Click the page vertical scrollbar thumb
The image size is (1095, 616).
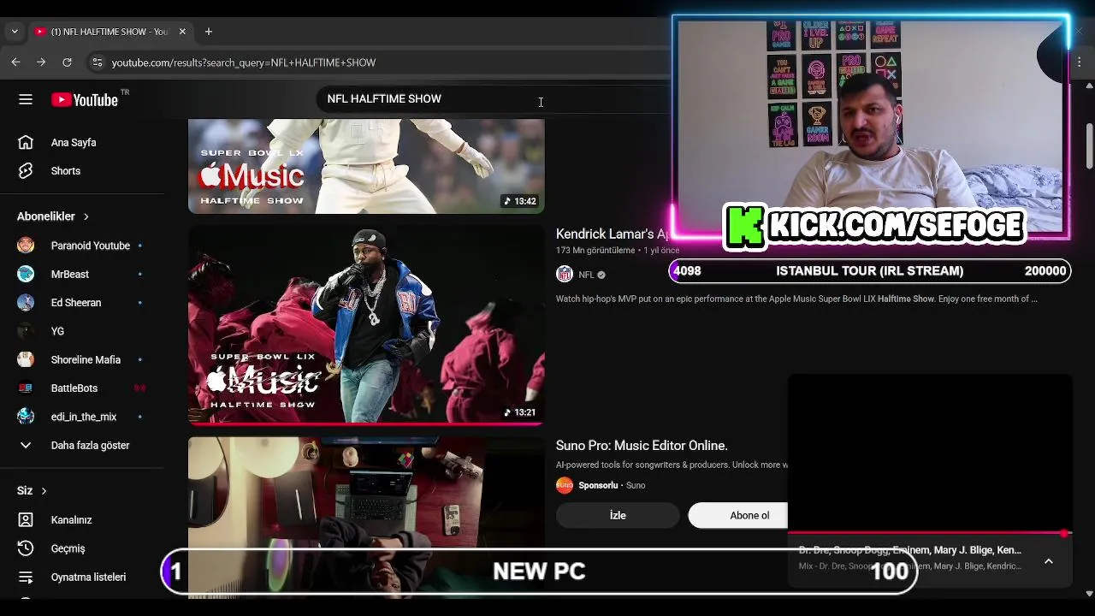tap(1089, 146)
